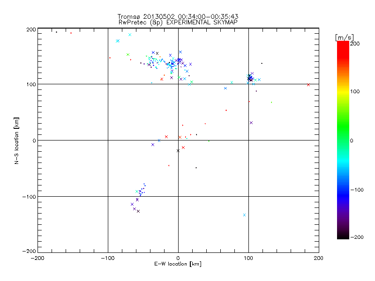Viewport: 375px width, 281px height.
Task: Click the black X marker just below the plot center
Action: (178, 151)
